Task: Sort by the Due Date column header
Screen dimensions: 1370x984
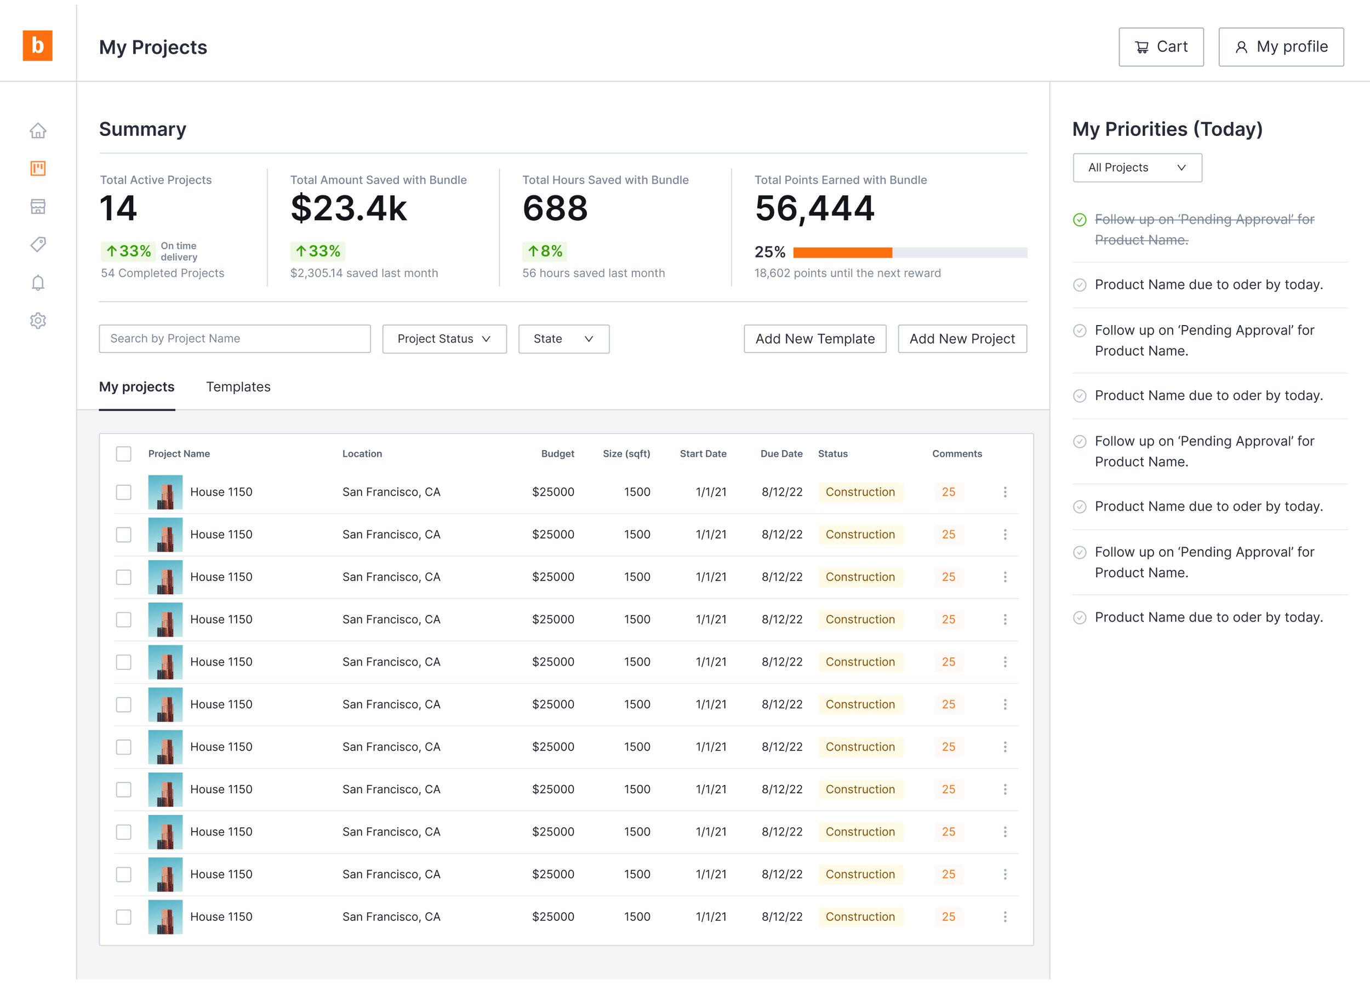Action: [x=781, y=454]
